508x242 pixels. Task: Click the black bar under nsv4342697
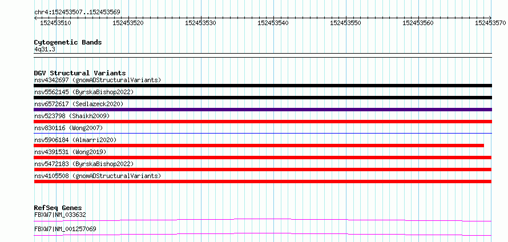263,86
